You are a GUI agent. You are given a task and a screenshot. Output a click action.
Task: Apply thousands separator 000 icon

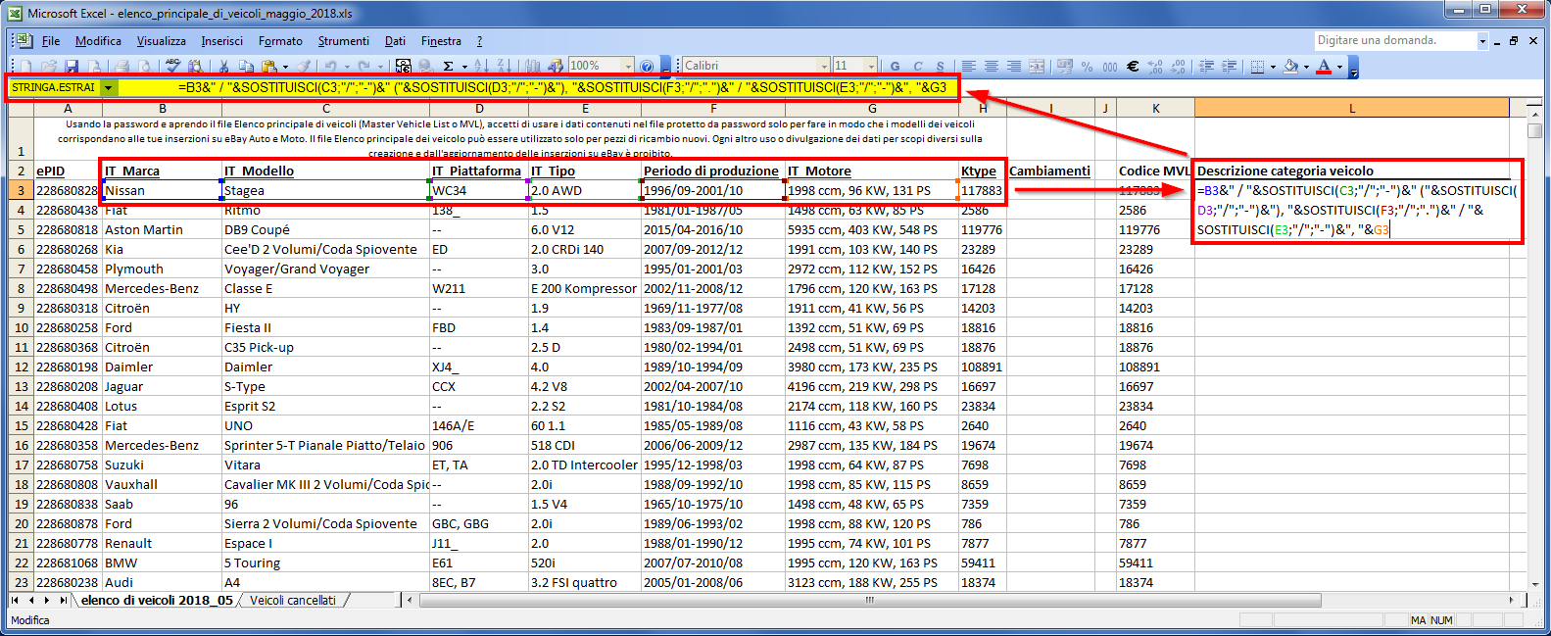[1110, 66]
